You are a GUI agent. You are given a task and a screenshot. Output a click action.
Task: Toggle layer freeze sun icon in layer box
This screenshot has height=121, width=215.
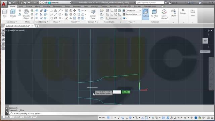43,3
